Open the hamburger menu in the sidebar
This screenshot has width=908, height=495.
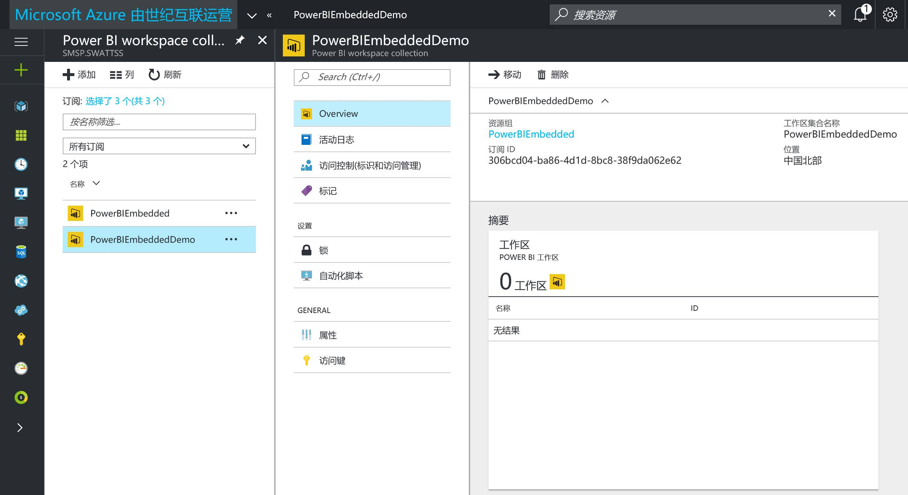(x=21, y=42)
